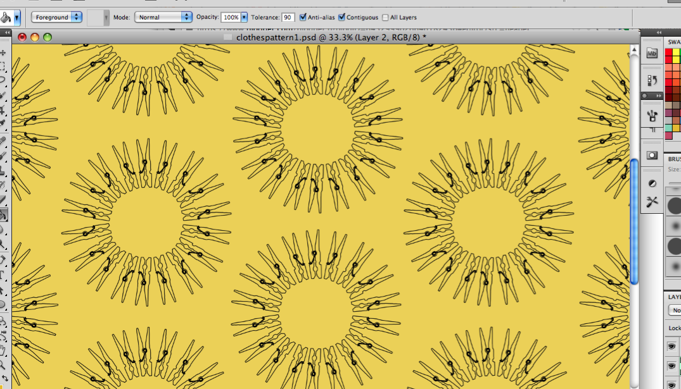The width and height of the screenshot is (681, 389).
Task: Select the Pen tool
Action: tap(3, 260)
